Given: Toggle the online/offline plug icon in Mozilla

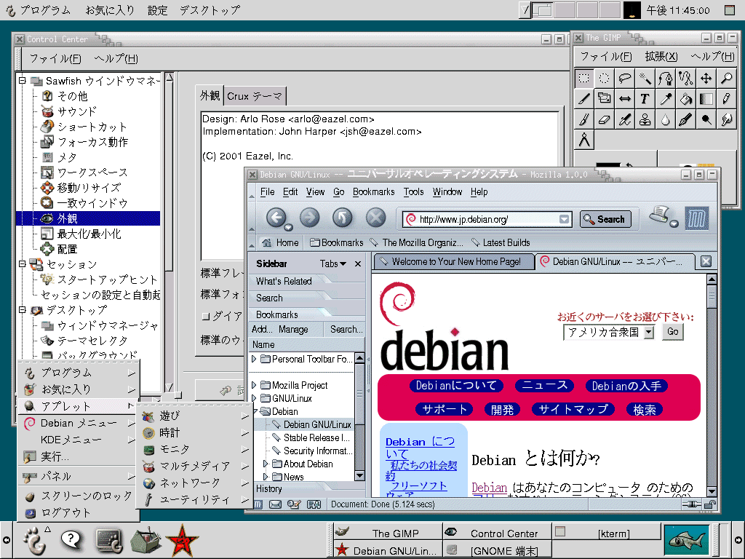Looking at the screenshot, I should (691, 505).
